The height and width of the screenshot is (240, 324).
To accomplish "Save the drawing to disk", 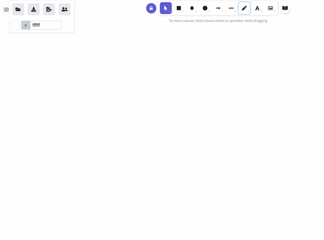I will (x=34, y=9).
